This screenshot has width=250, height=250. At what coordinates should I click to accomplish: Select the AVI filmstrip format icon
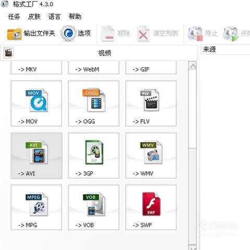point(36,153)
